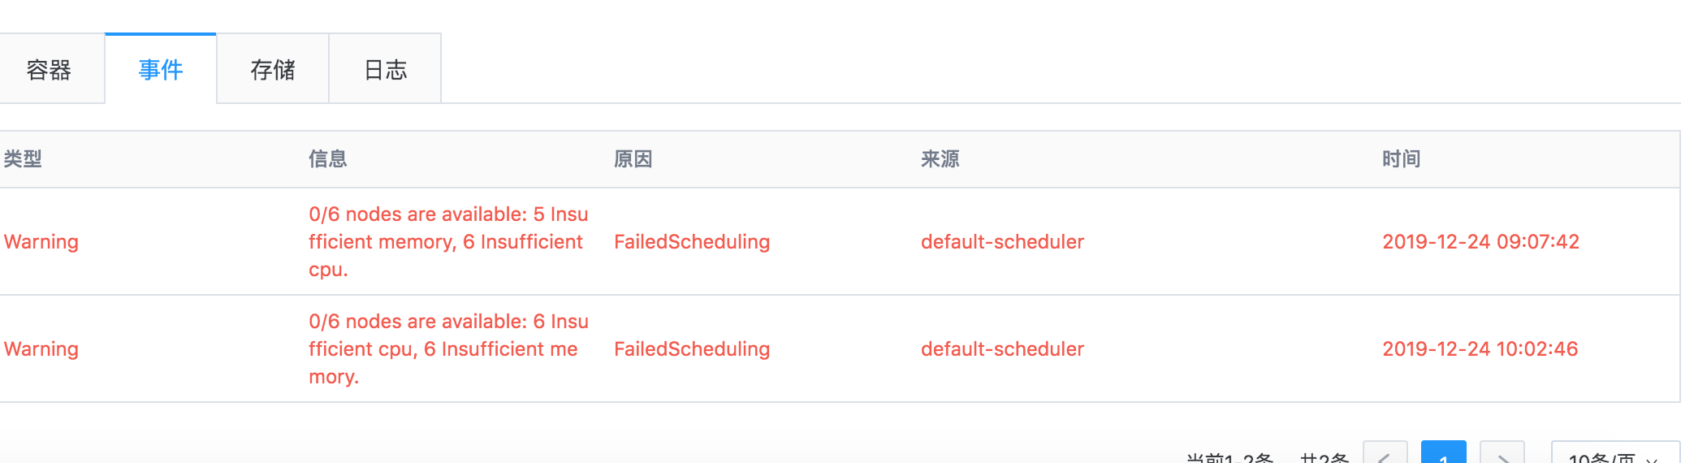Select the 事件 tab

tap(161, 70)
